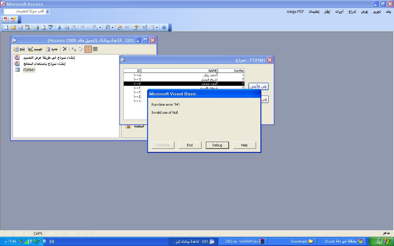Viewport: 394px width, 246px height.
Task: Switch the database window to Details view
Action: tap(95, 49)
